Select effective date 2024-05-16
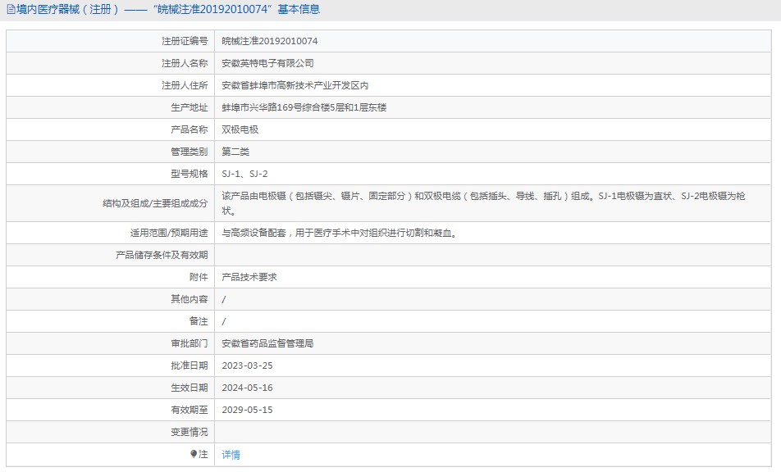 (x=247, y=388)
